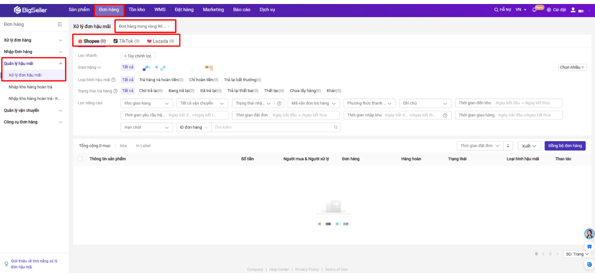Switch to the TikTok tab
This screenshot has height=277, width=595.
126,41
